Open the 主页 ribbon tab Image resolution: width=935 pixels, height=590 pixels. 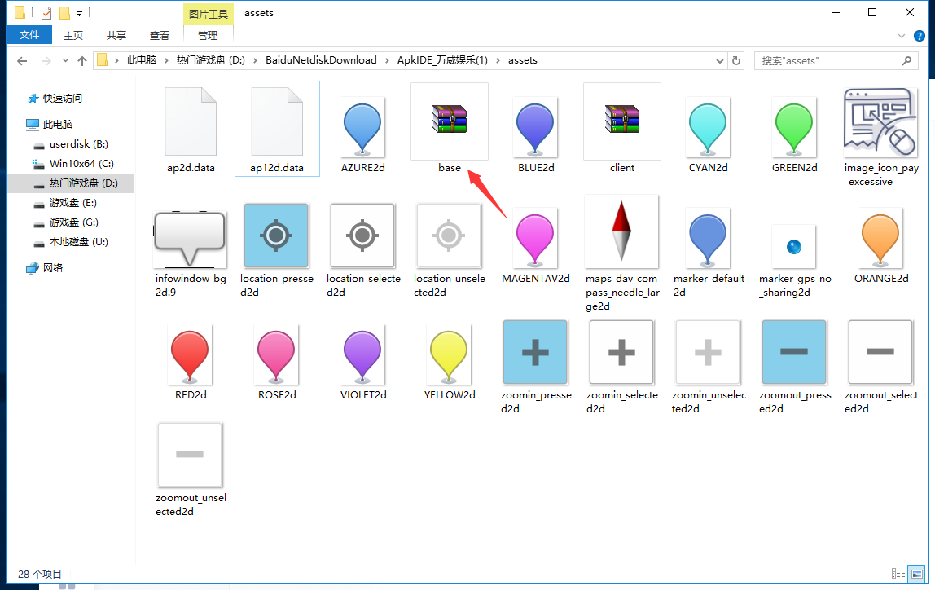pyautogui.click(x=73, y=35)
